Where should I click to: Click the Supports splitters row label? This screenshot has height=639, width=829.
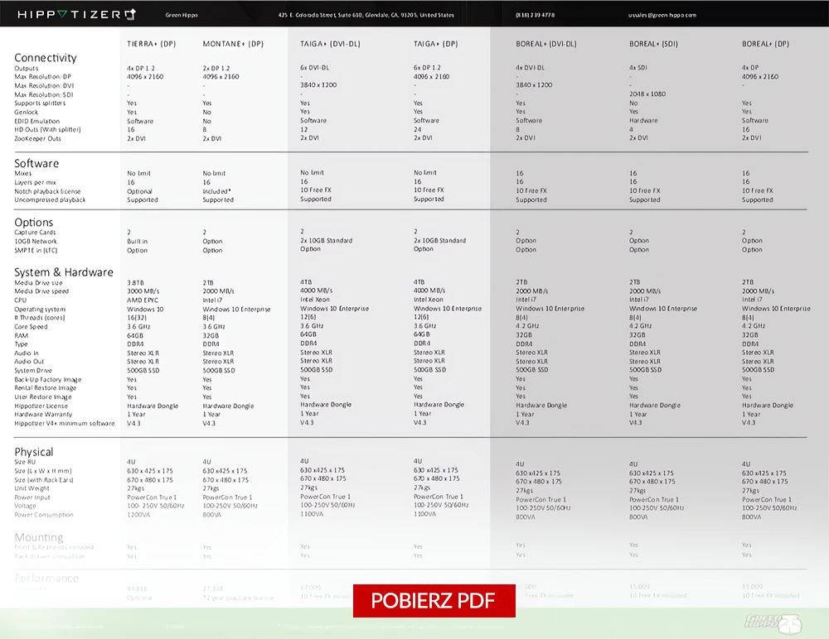[40, 103]
